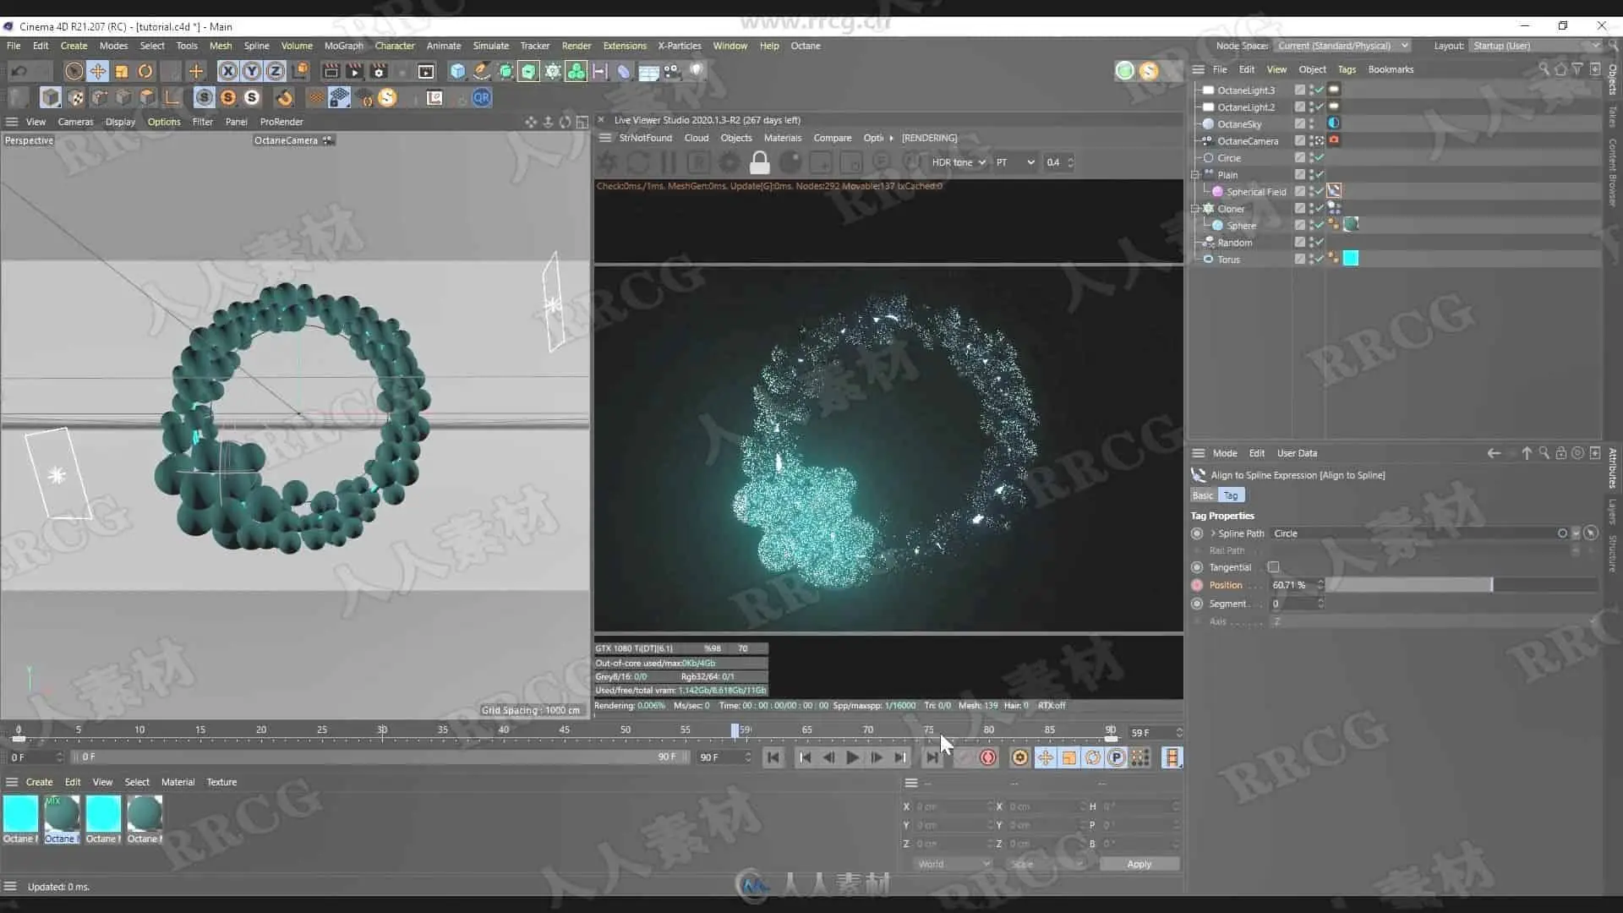
Task: Click the QR icon in second toolbar
Action: pos(482,98)
